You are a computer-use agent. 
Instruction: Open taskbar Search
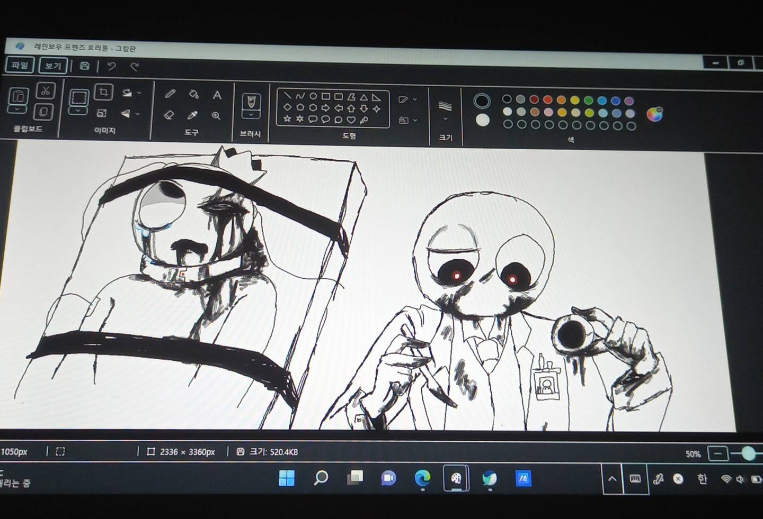coord(321,478)
